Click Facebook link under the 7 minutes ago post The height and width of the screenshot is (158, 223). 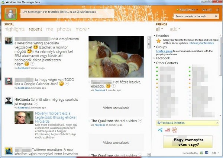tap(23, 68)
